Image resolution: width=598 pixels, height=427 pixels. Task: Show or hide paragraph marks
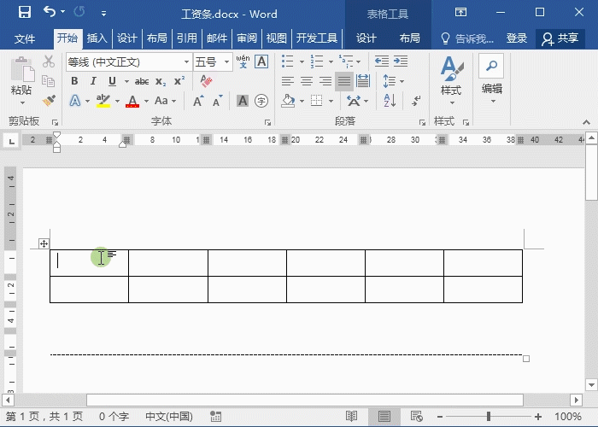point(416,101)
